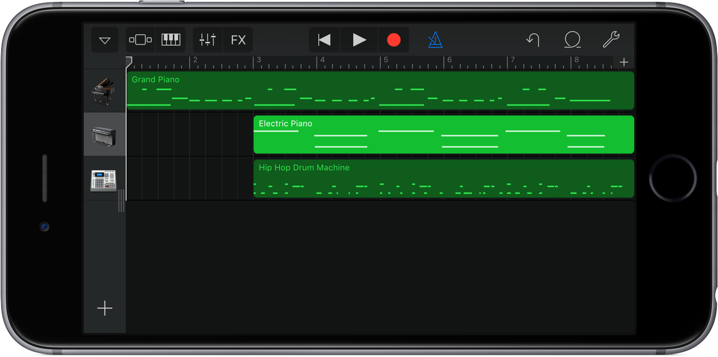Select the Hip Hop Drum Machine region
The height and width of the screenshot is (357, 718).
(444, 179)
